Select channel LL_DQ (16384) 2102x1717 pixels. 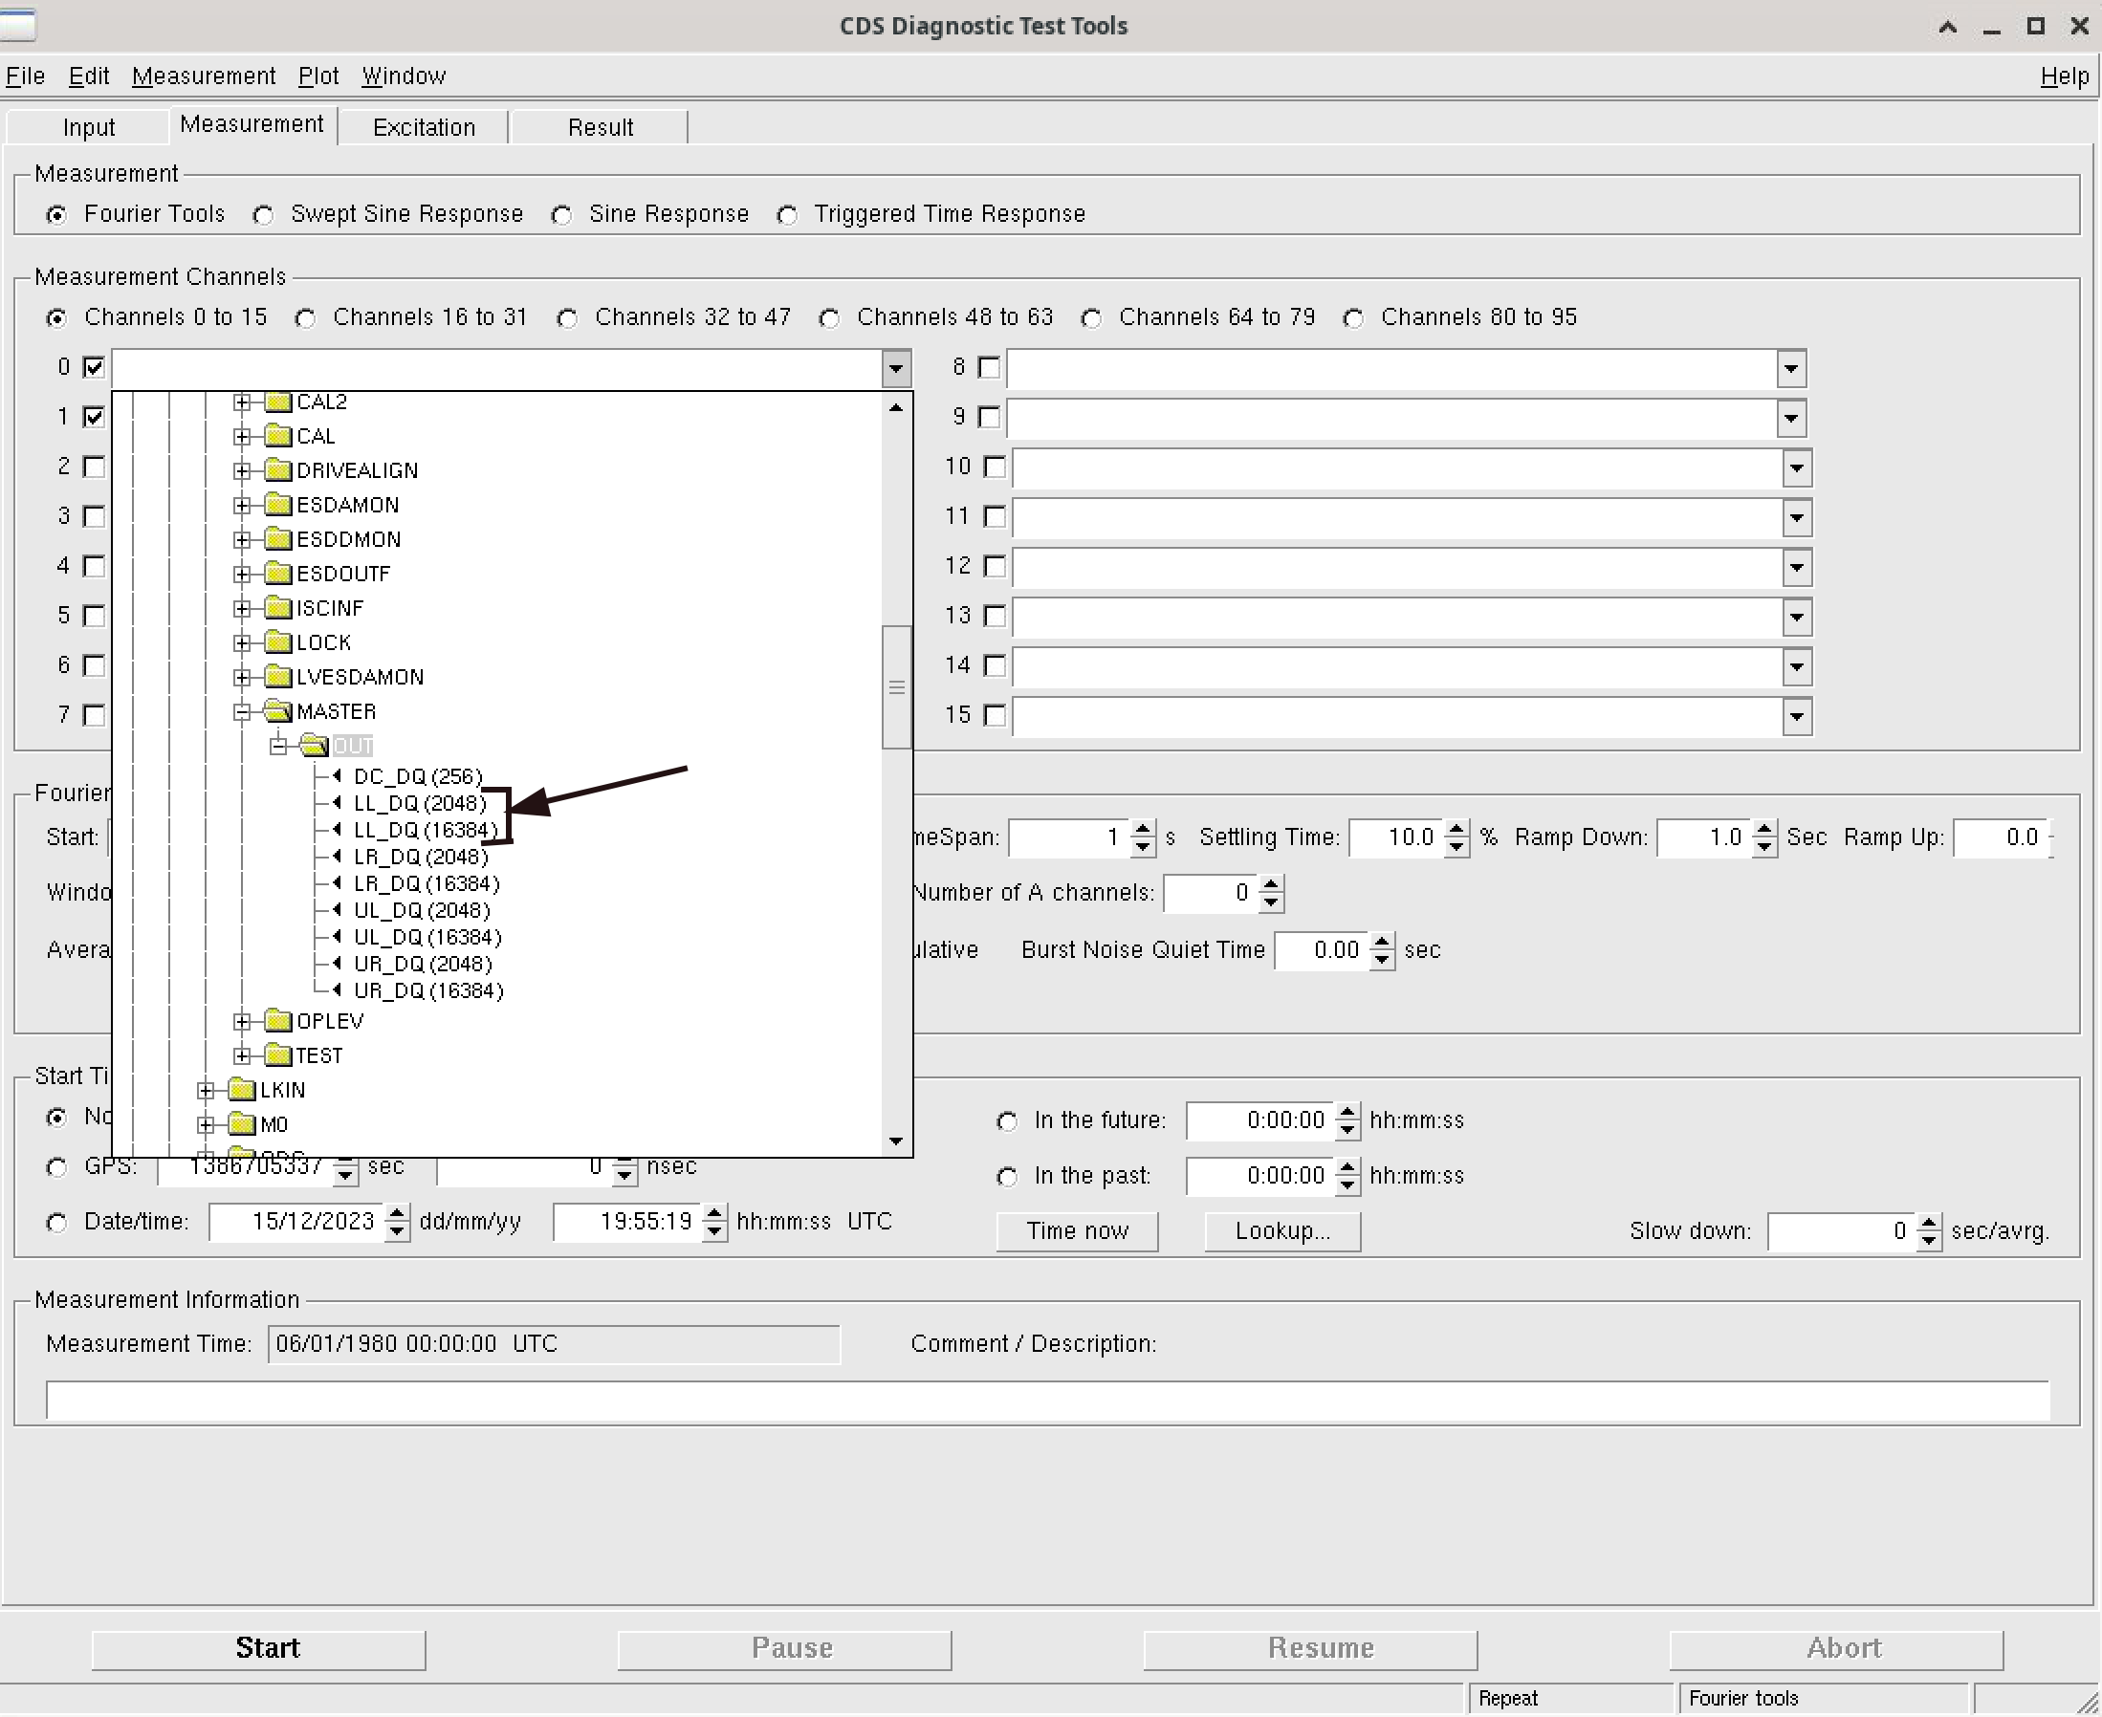pos(426,831)
